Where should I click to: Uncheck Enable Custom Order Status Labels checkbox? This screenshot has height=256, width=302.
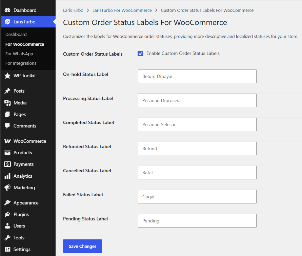pos(140,54)
